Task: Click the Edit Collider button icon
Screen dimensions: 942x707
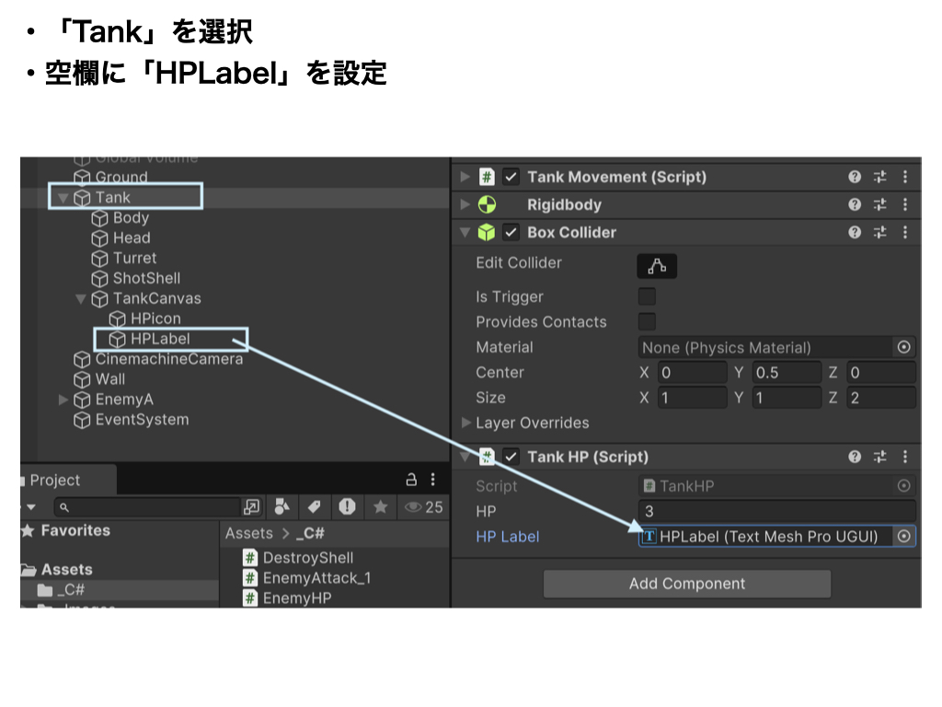Action: point(657,266)
